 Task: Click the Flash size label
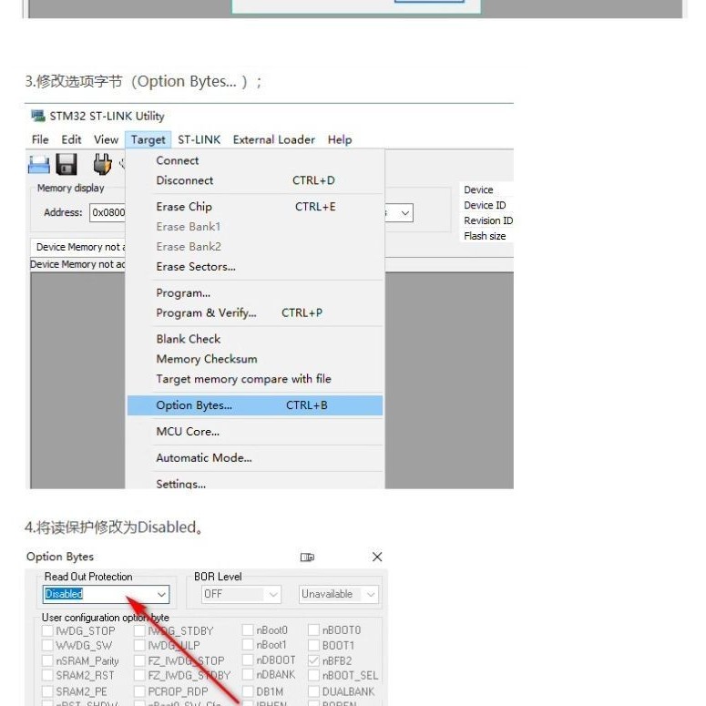pyautogui.click(x=485, y=236)
